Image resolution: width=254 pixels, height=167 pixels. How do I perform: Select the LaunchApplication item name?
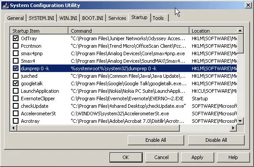[x=40, y=91]
